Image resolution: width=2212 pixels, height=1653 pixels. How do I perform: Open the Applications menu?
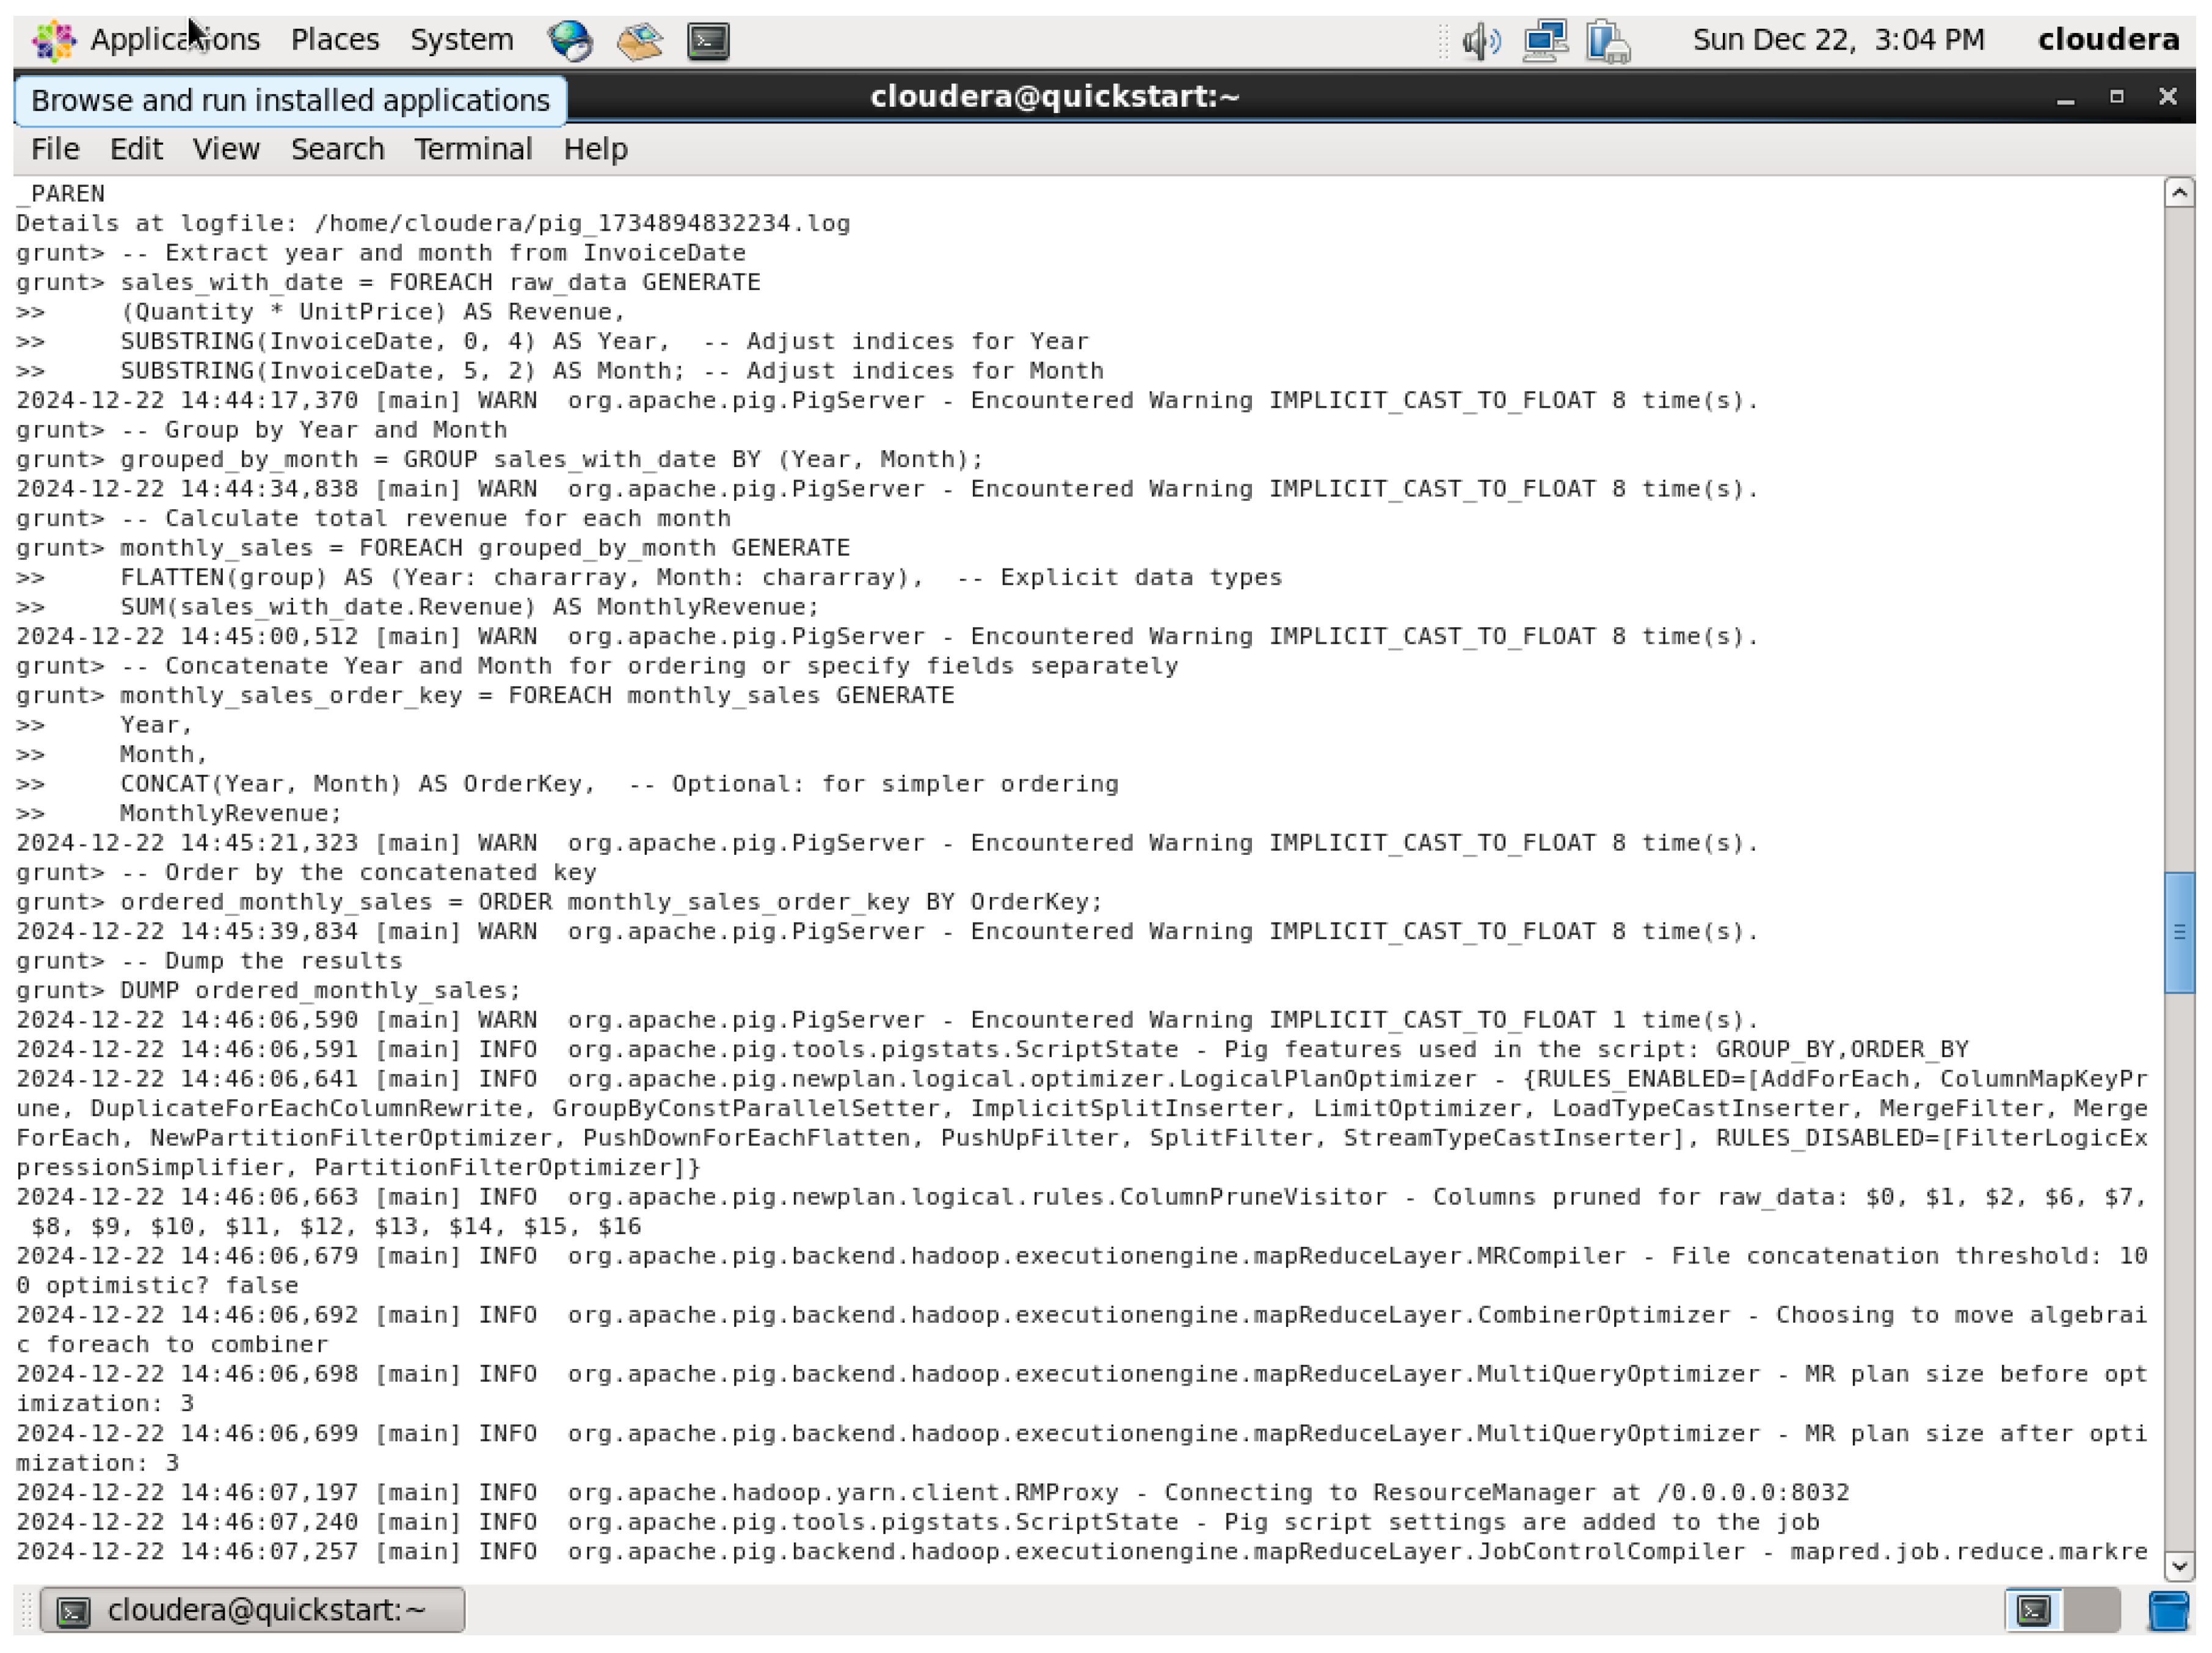176,40
